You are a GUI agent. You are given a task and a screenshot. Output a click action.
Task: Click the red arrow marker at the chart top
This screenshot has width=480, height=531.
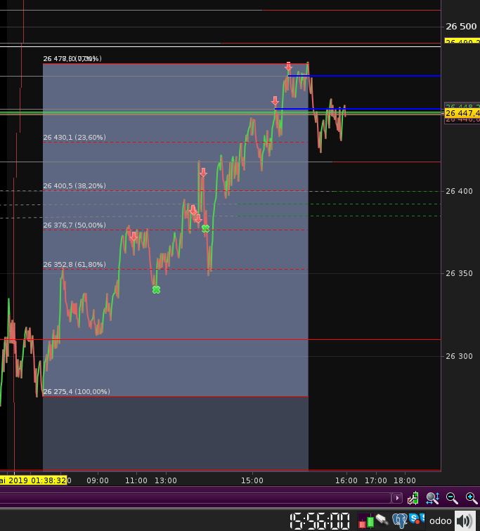pyautogui.click(x=288, y=66)
